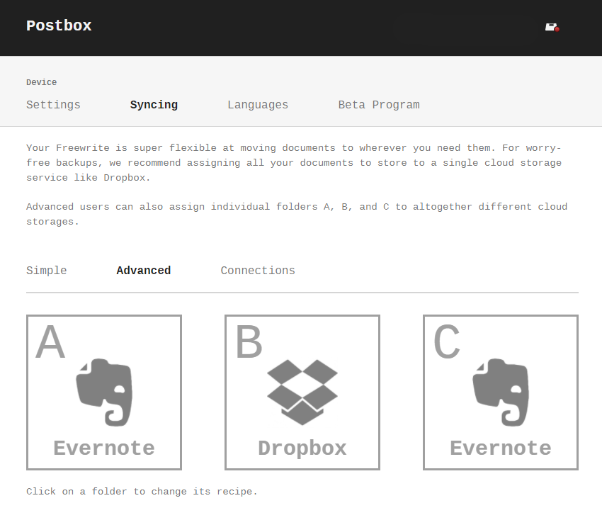Click 'Click on a folder to change its recipe.' text

coord(142,492)
